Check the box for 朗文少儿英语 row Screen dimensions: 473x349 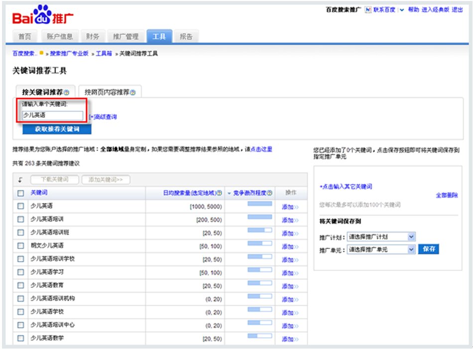pos(20,246)
